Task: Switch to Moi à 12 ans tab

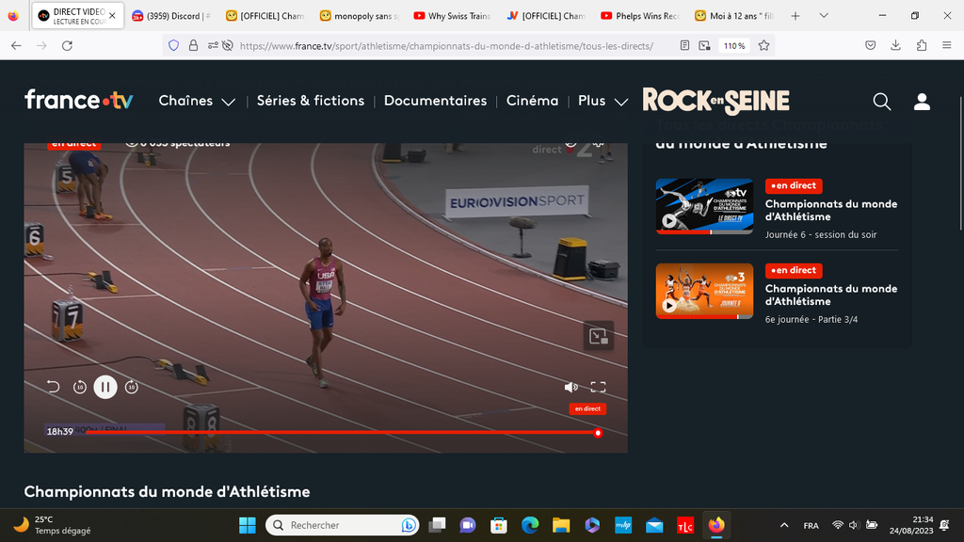Action: click(734, 16)
